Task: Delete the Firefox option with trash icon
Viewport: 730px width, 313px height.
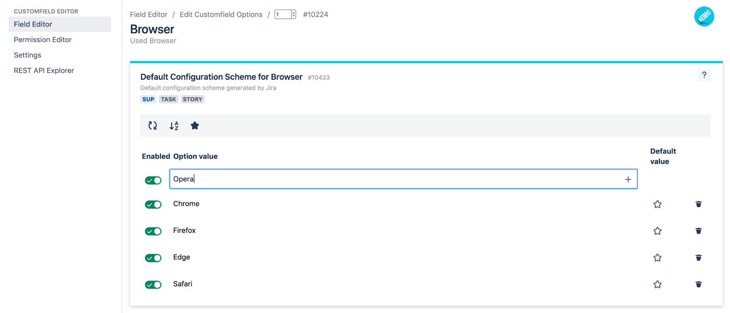Action: (x=698, y=231)
